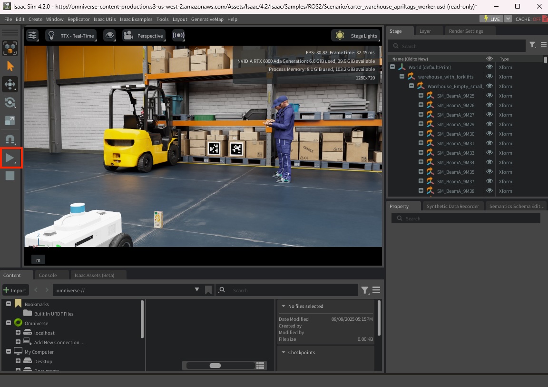Click the selection mode cube icon
The image size is (548, 387).
point(10,48)
